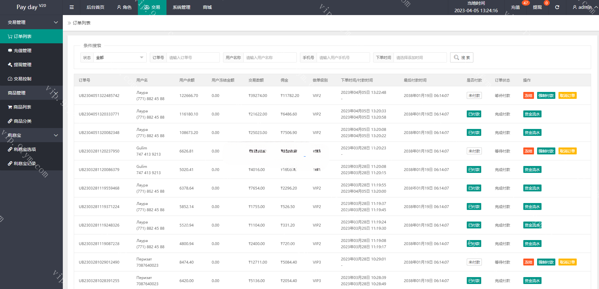Open 商品分类 in the sidebar
599x289 pixels.
[22, 121]
